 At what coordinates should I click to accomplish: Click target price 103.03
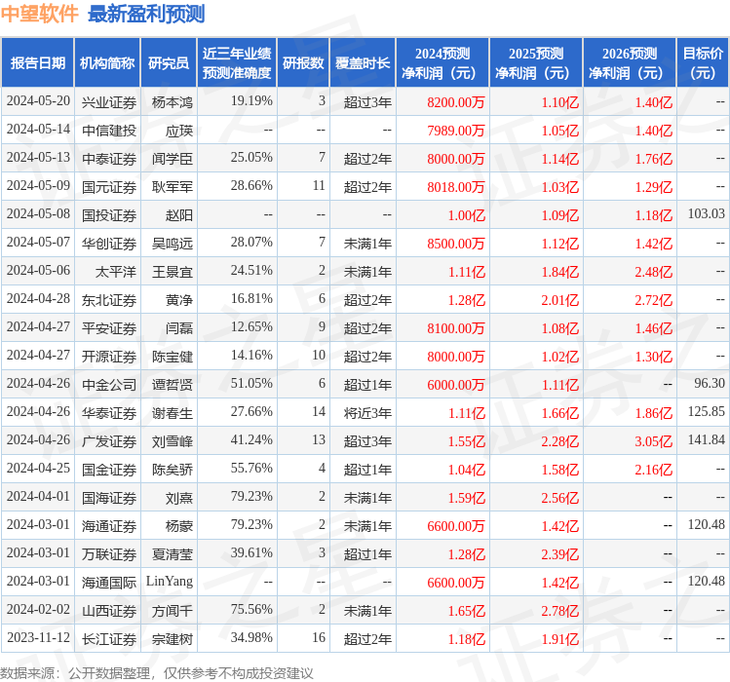(707, 213)
